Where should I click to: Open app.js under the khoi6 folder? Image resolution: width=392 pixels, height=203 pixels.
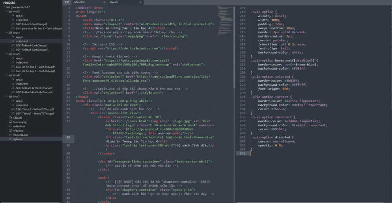click(19, 80)
